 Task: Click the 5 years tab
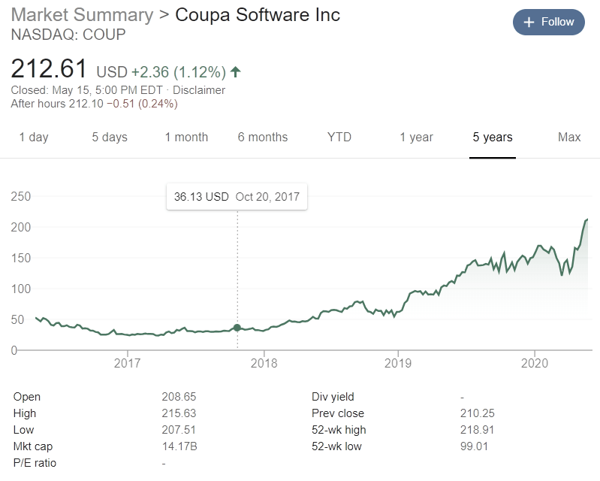click(493, 137)
